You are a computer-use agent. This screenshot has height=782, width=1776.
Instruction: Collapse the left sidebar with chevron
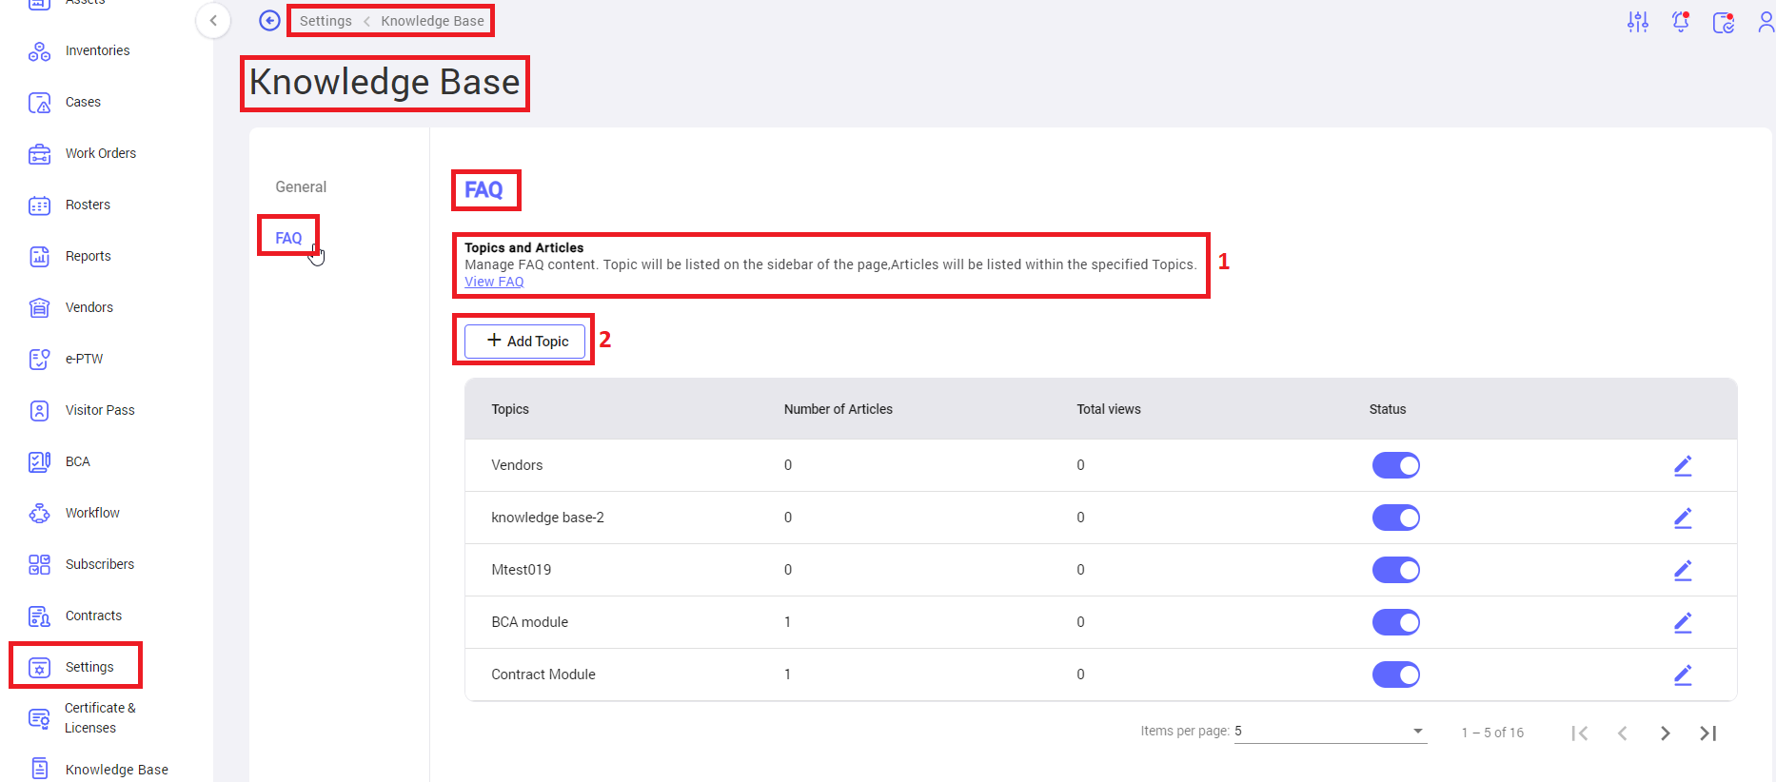pyautogui.click(x=213, y=20)
